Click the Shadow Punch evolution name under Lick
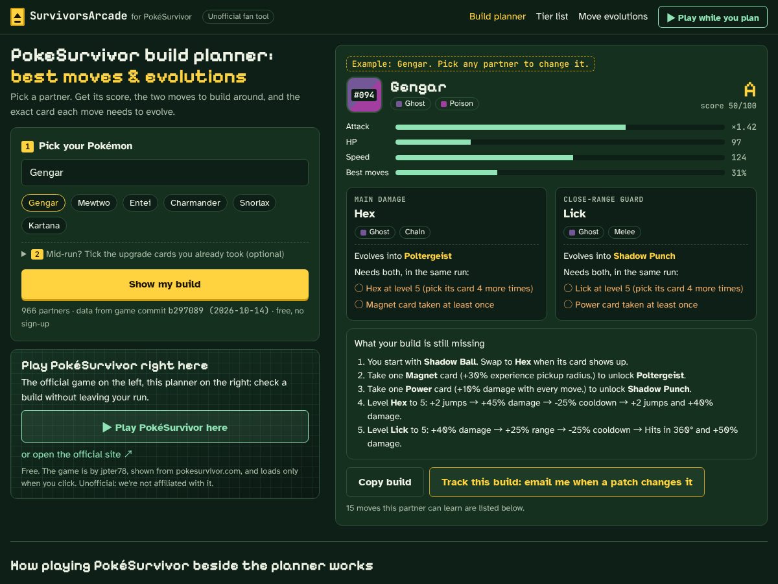Viewport: 778px width, 584px height. [x=644, y=256]
